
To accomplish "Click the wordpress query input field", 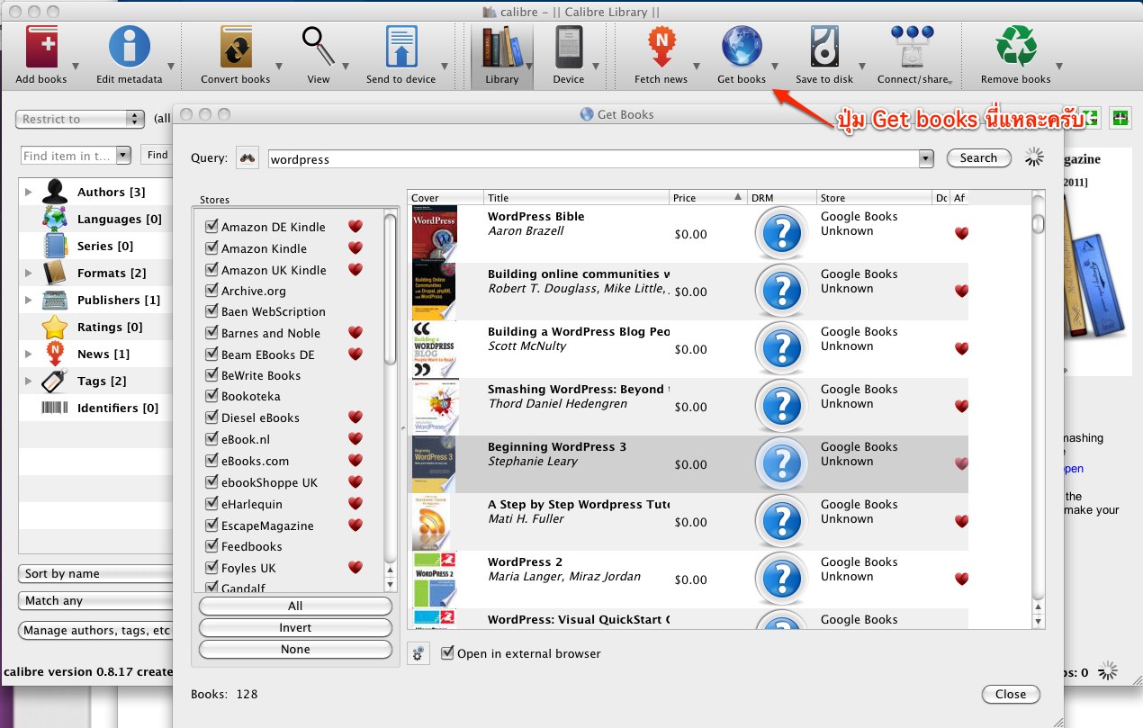I will pos(593,159).
